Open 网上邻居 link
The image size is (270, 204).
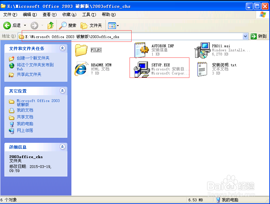25,131
